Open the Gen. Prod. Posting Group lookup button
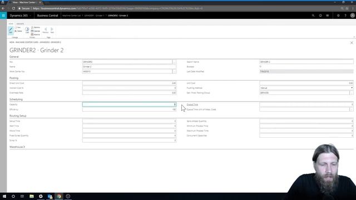Viewport: 356px width, 200px height. (x=351, y=93)
